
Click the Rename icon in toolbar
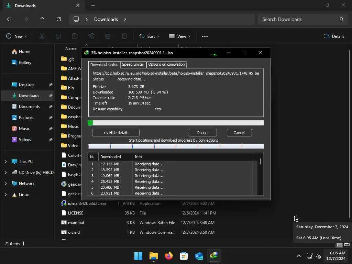(x=91, y=36)
